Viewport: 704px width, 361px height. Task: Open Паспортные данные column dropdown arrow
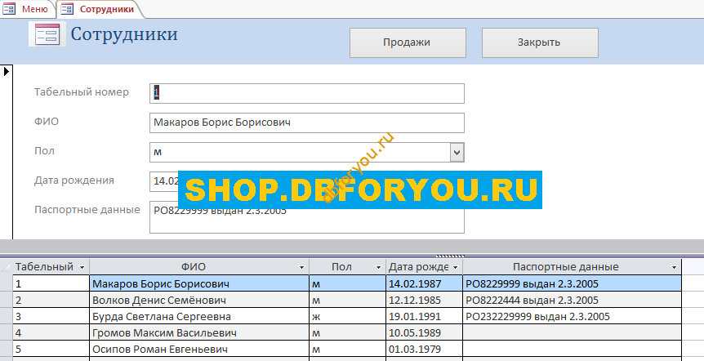(x=674, y=267)
